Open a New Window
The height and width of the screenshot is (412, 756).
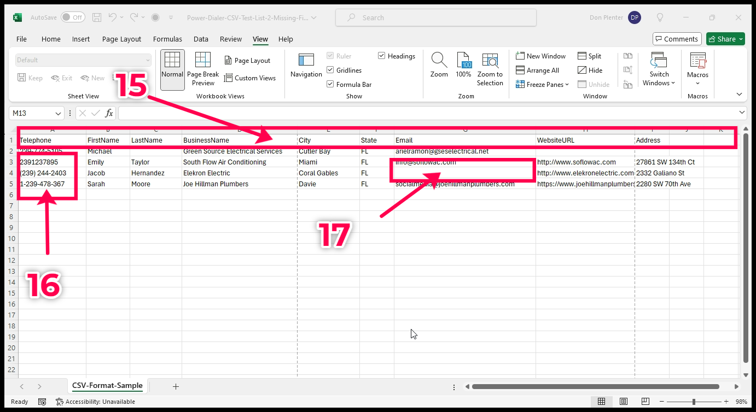pyautogui.click(x=540, y=56)
